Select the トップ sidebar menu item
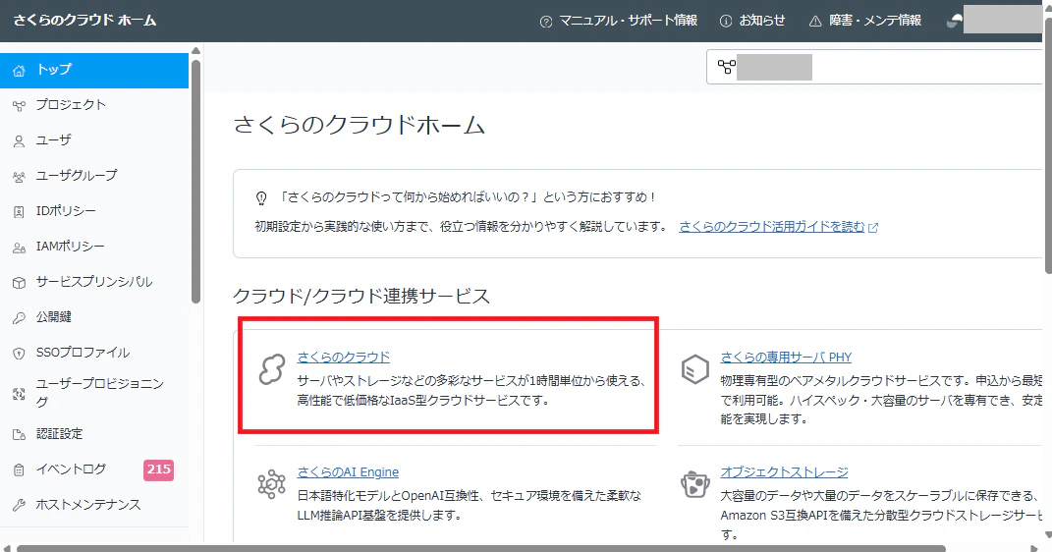Image resolution: width=1052 pixels, height=552 pixels. (94, 71)
